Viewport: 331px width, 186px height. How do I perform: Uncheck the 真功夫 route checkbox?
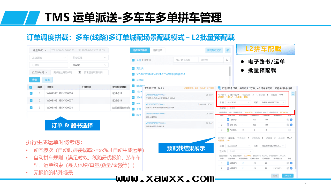133,68
